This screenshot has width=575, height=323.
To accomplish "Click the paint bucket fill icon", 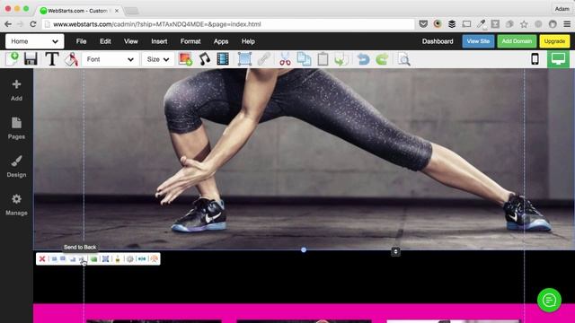I will coord(72,59).
